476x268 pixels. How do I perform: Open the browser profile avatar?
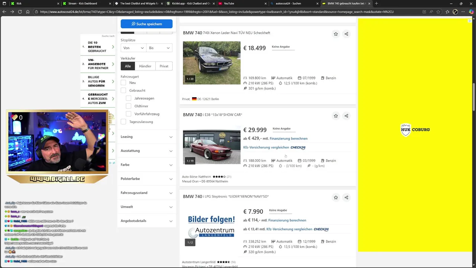[x=456, y=12]
